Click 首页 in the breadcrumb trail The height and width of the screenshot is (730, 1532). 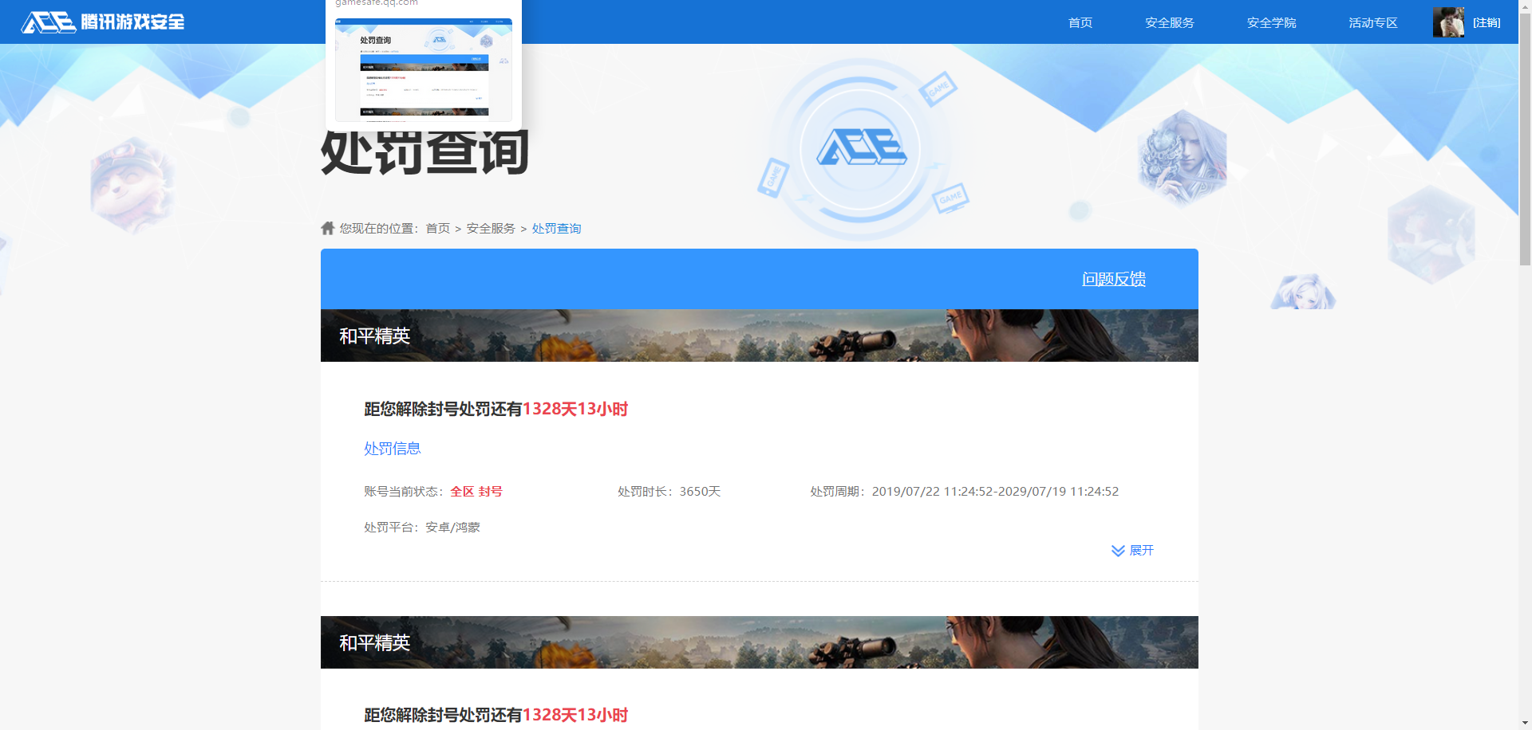tap(436, 228)
